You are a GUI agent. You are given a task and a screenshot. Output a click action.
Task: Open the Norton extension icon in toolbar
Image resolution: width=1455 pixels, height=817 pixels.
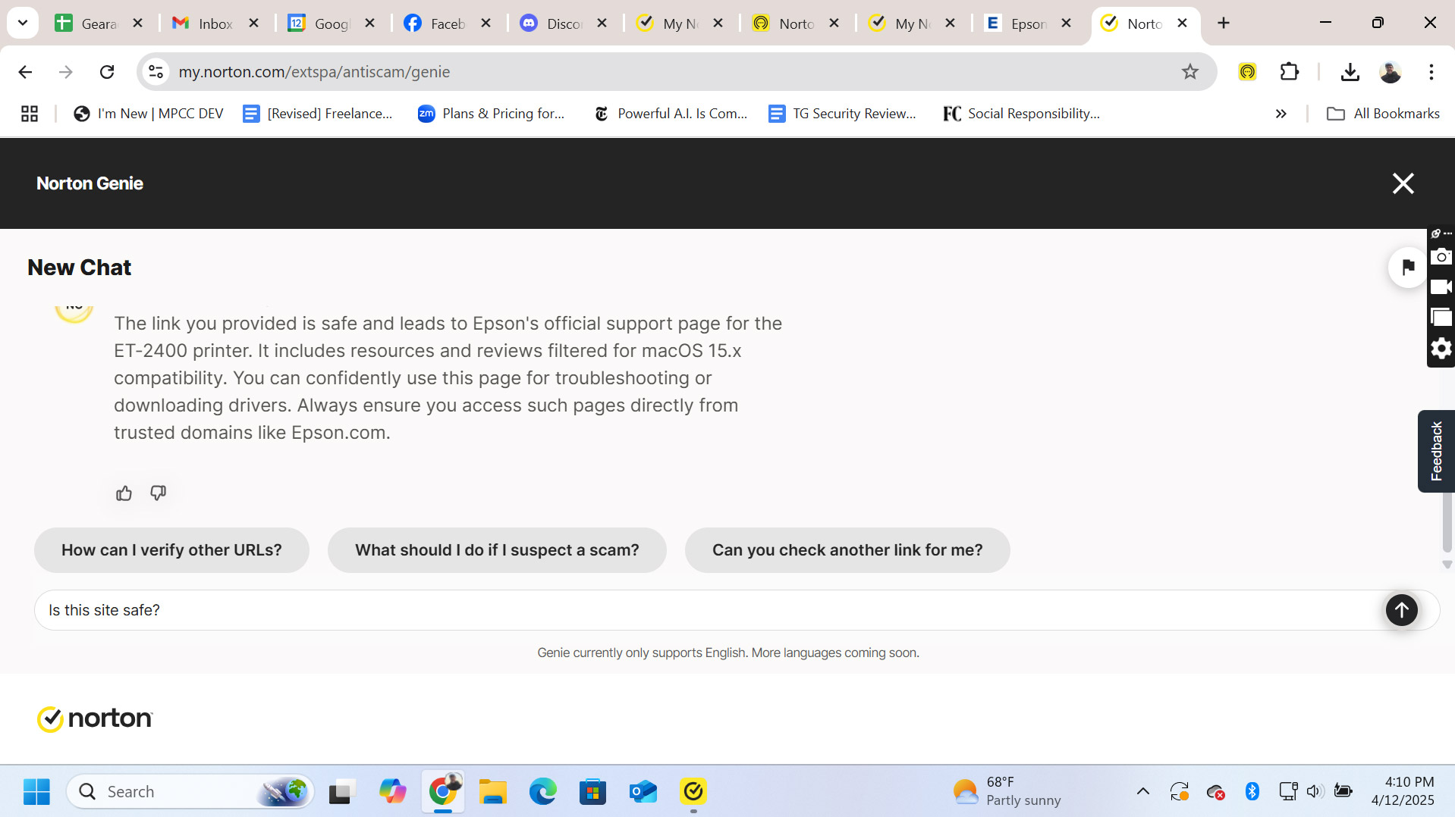pos(1247,72)
